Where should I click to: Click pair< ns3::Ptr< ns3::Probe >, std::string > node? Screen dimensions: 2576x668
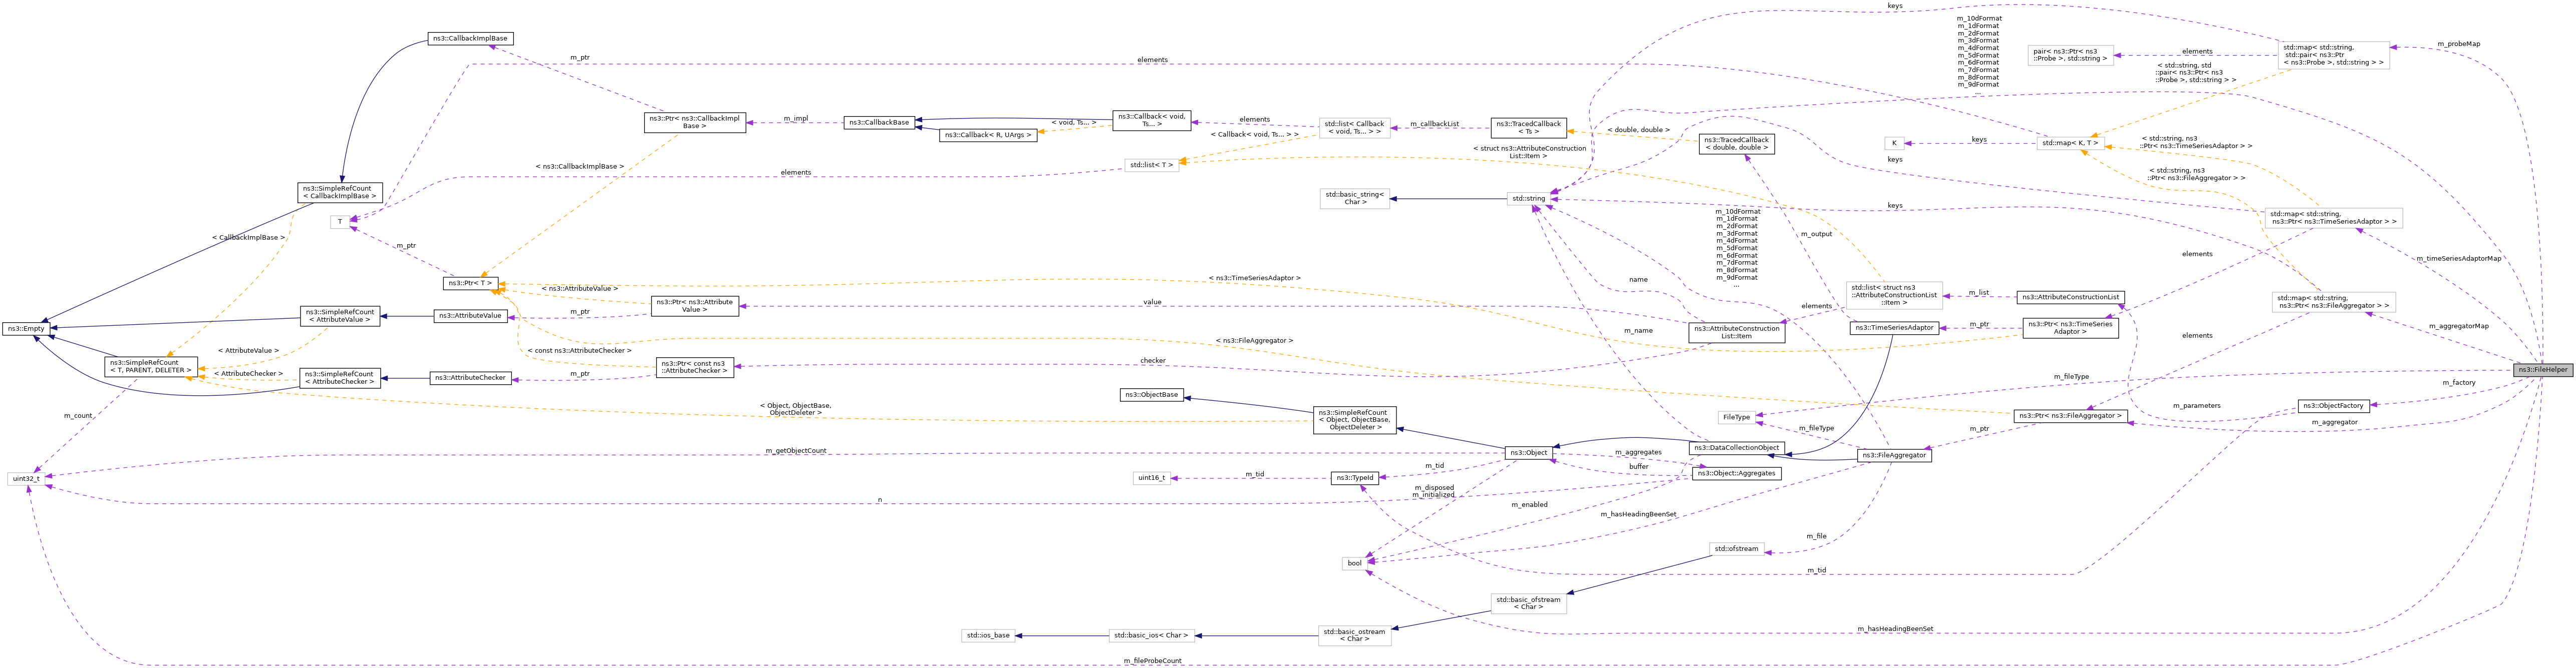point(2070,54)
